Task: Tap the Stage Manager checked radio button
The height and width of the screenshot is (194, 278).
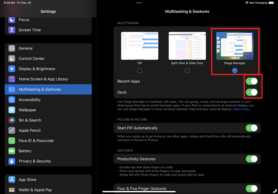Action: pos(235,70)
